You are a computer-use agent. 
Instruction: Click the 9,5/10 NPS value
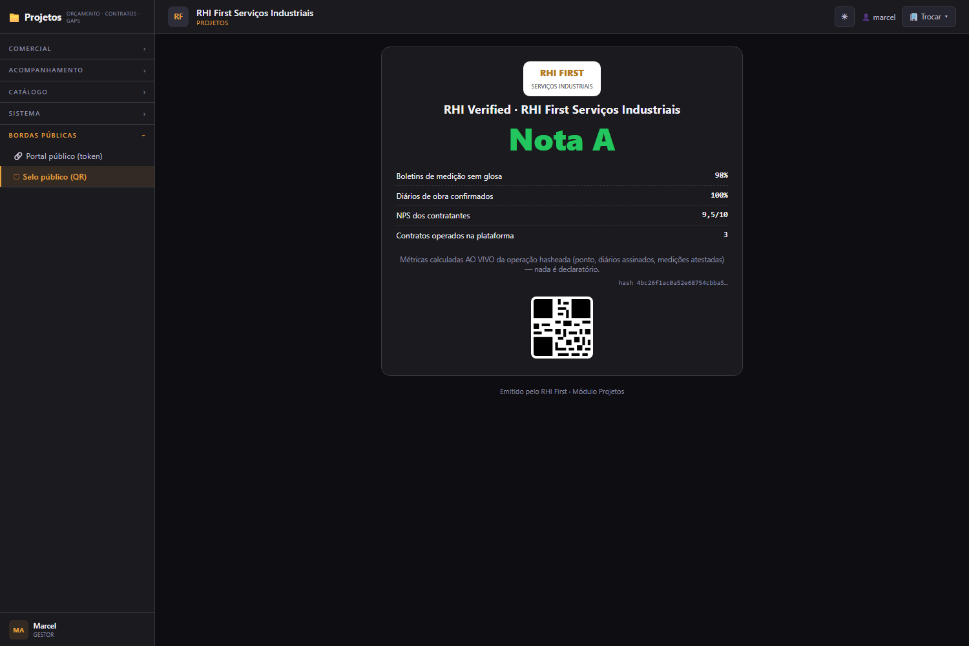pos(714,214)
